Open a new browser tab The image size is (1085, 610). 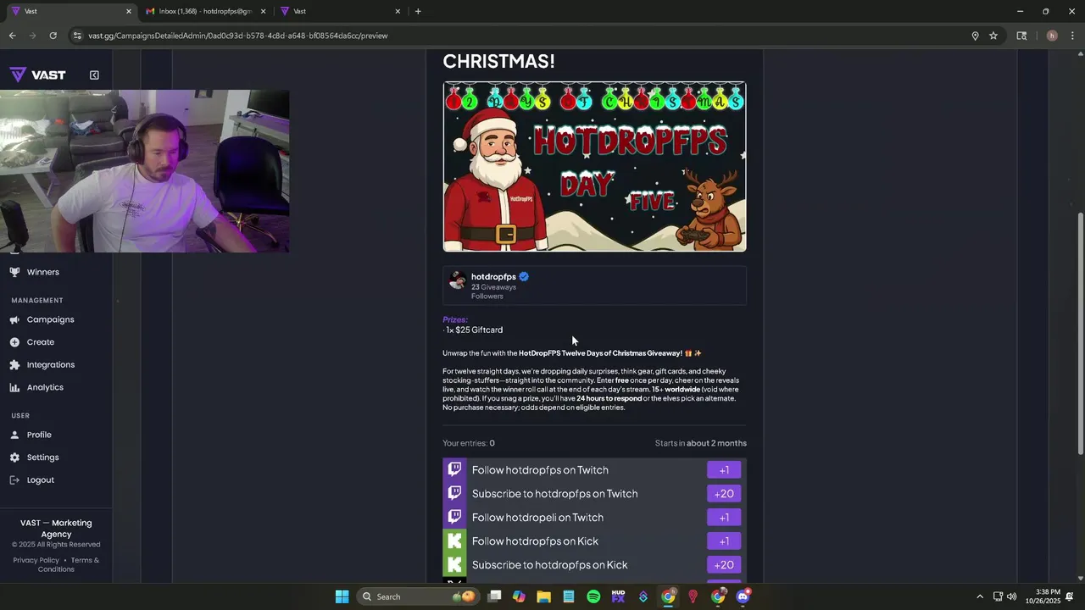(418, 12)
